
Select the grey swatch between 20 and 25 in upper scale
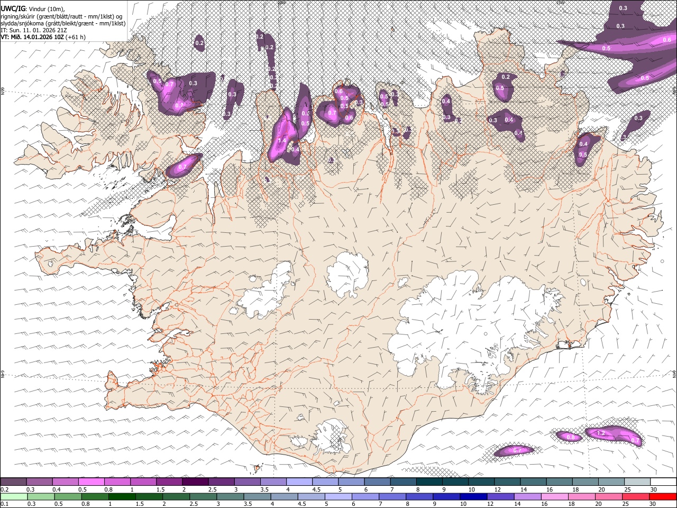611,482
